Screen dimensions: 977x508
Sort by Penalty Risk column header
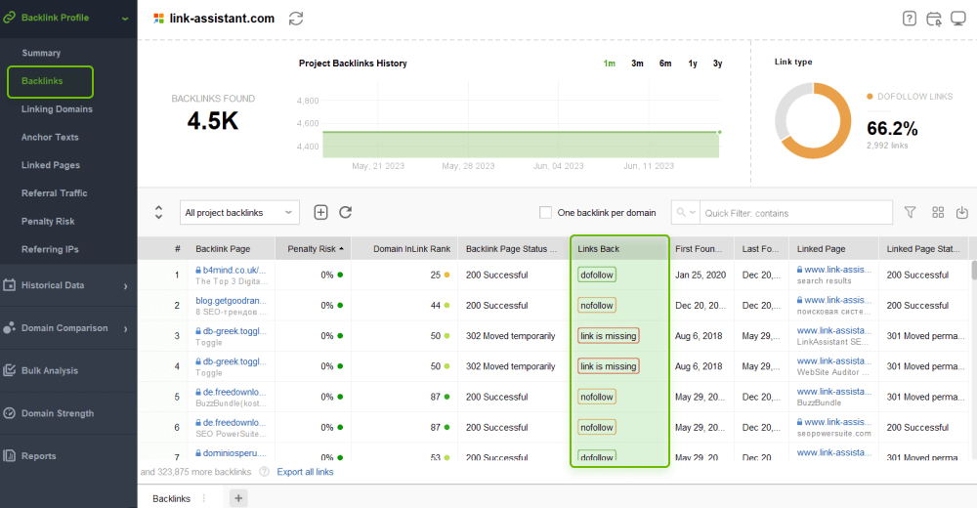[313, 249]
